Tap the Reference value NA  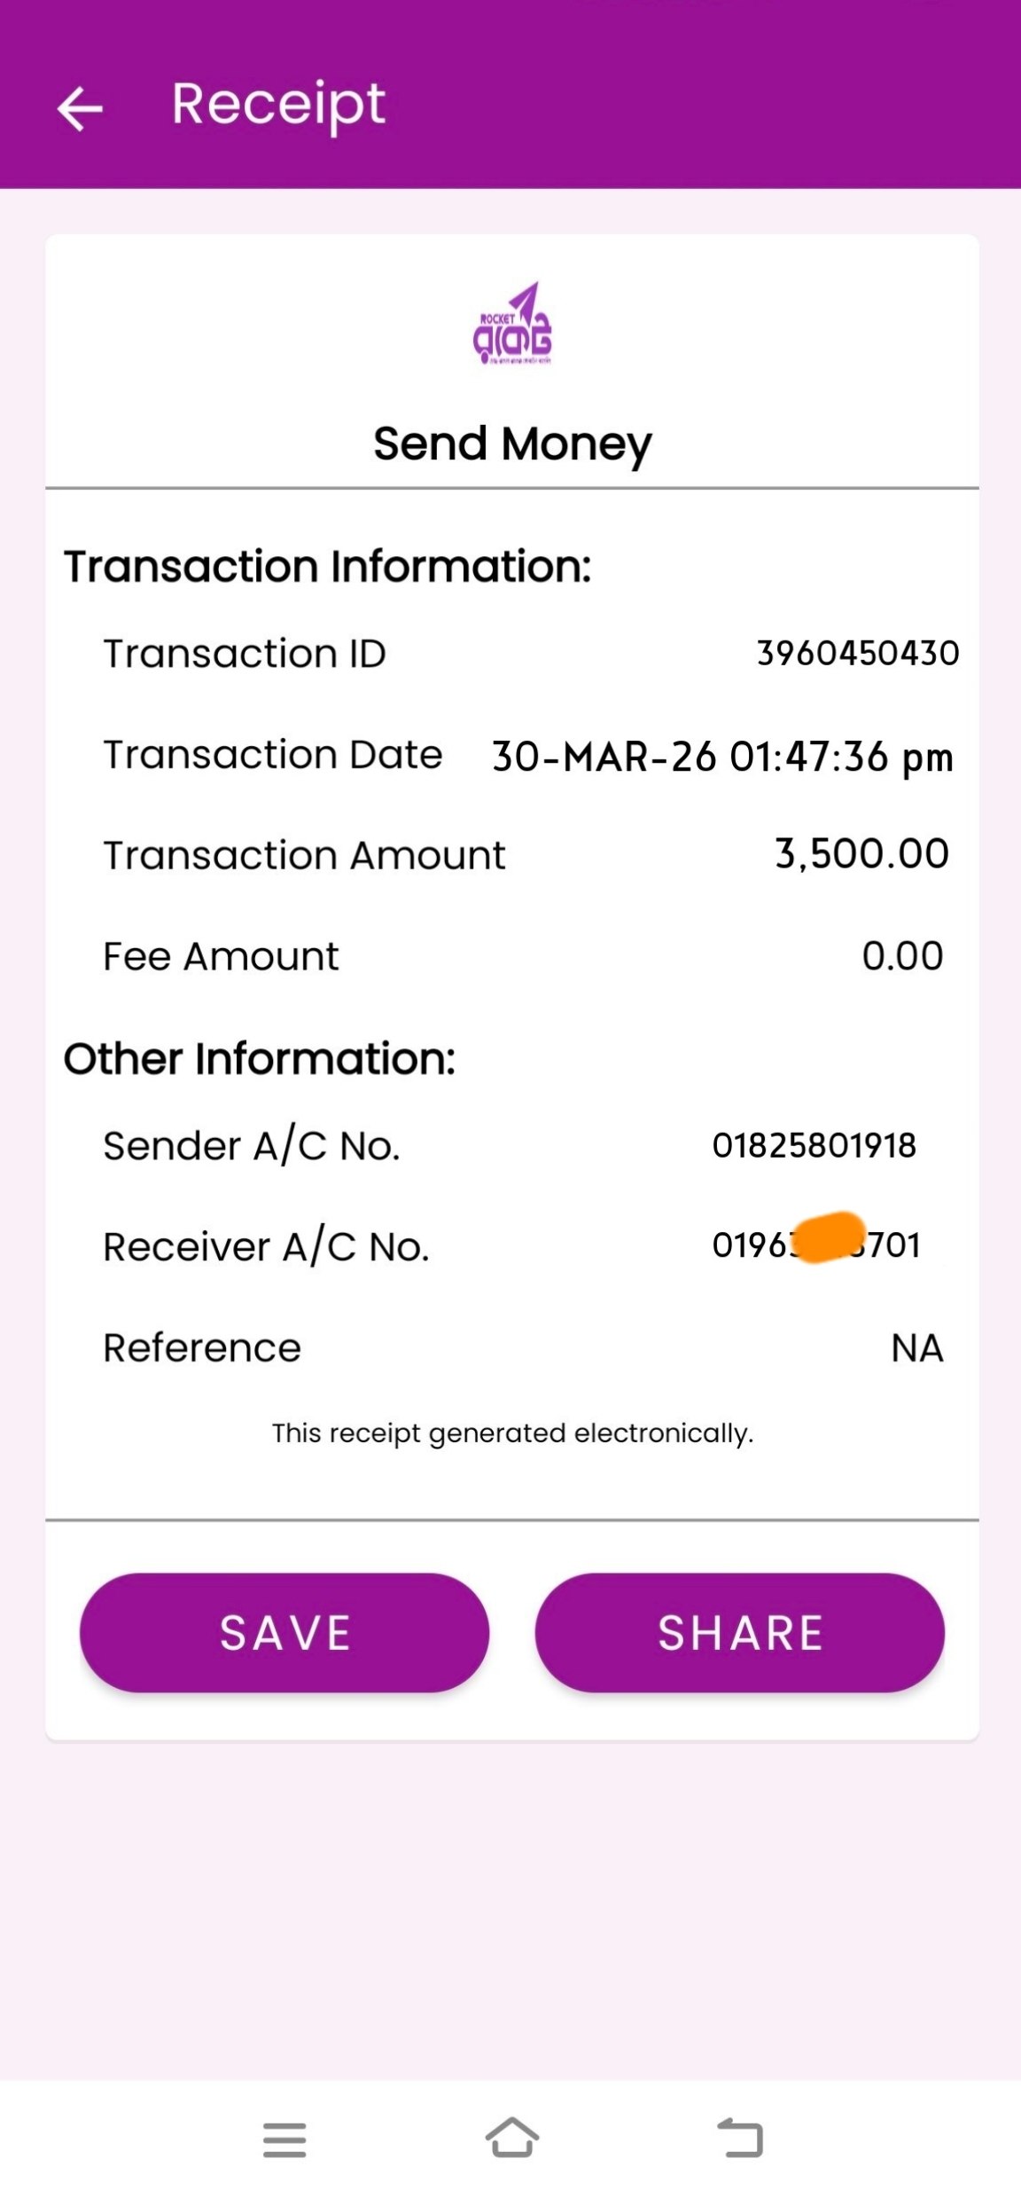coord(916,1347)
